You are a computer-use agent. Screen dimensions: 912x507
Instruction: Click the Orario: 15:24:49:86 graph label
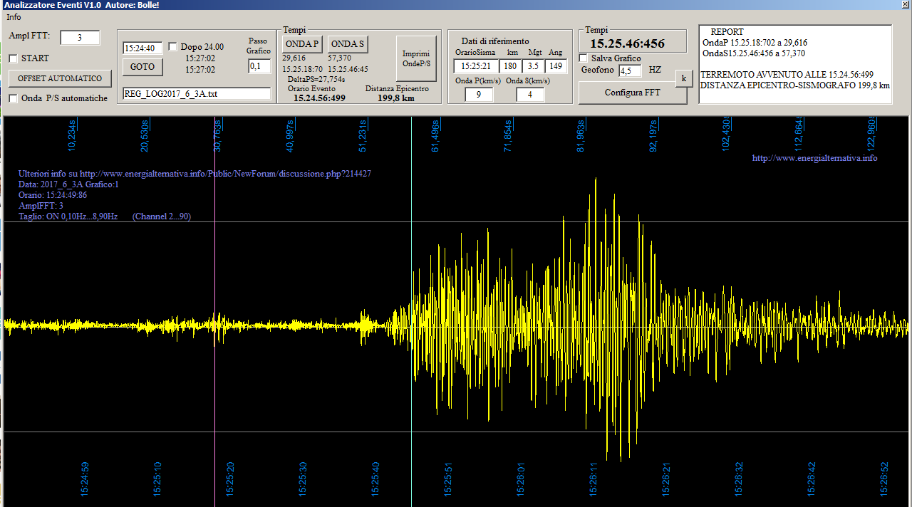coord(53,195)
